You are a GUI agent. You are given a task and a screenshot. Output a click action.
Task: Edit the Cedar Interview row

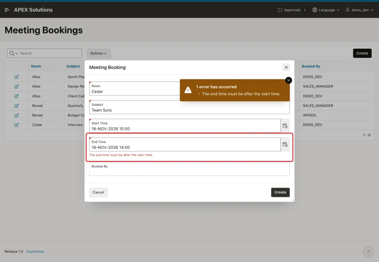[x=16, y=125]
